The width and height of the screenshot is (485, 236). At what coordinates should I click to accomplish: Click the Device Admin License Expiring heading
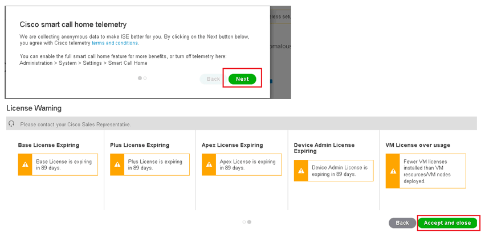[x=324, y=148]
